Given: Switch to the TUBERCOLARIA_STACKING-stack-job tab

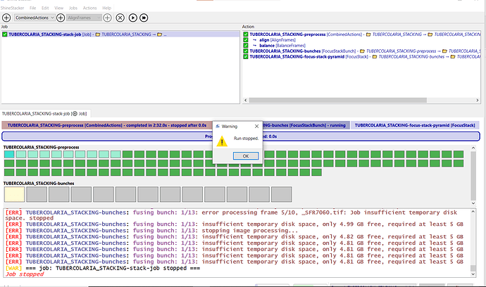Looking at the screenshot, I should click(x=44, y=113).
